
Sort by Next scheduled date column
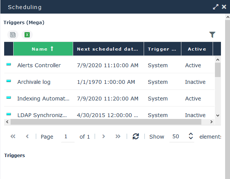(108, 49)
